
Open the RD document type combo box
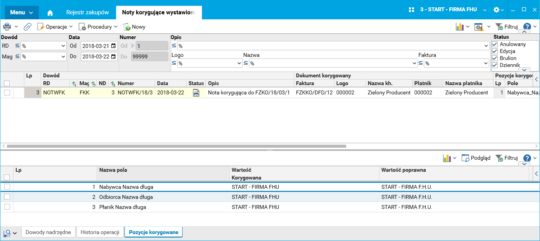[x=43, y=46]
